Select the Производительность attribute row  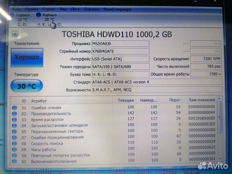pos(114,113)
